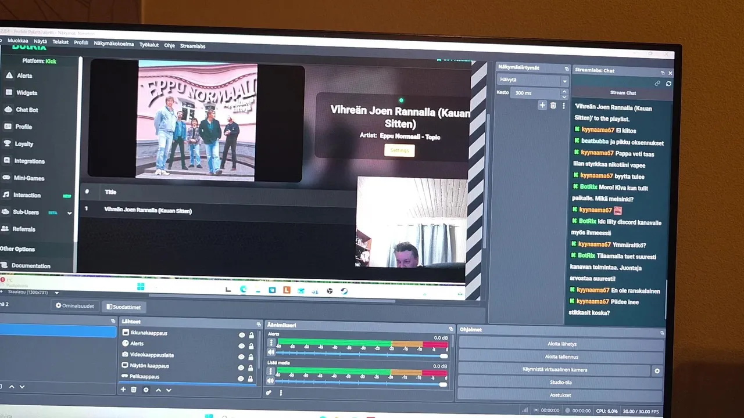Open Lisää media audio channel options menu
Screen dimensions: 744x418
[271, 372]
